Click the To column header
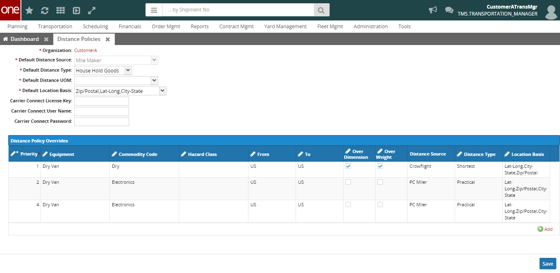 tap(320, 154)
